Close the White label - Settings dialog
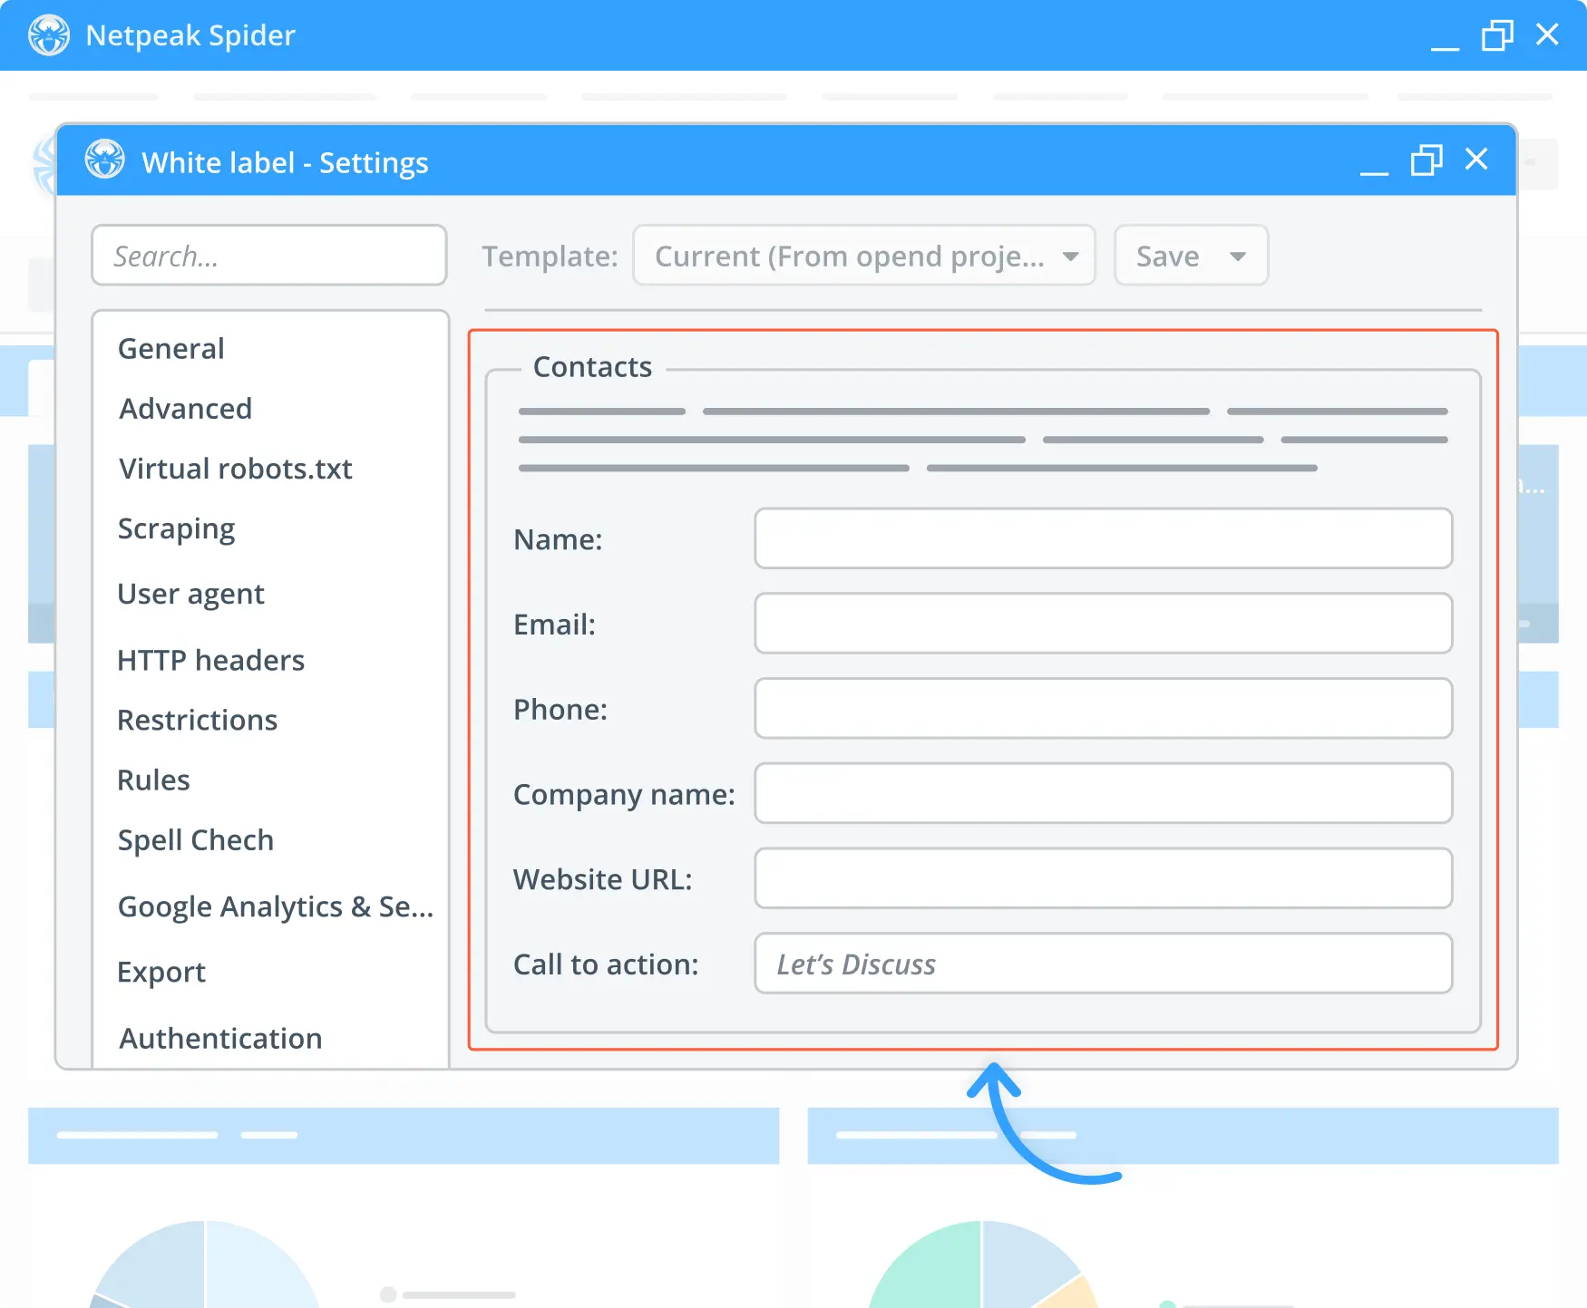Image resolution: width=1587 pixels, height=1308 pixels. point(1476,160)
